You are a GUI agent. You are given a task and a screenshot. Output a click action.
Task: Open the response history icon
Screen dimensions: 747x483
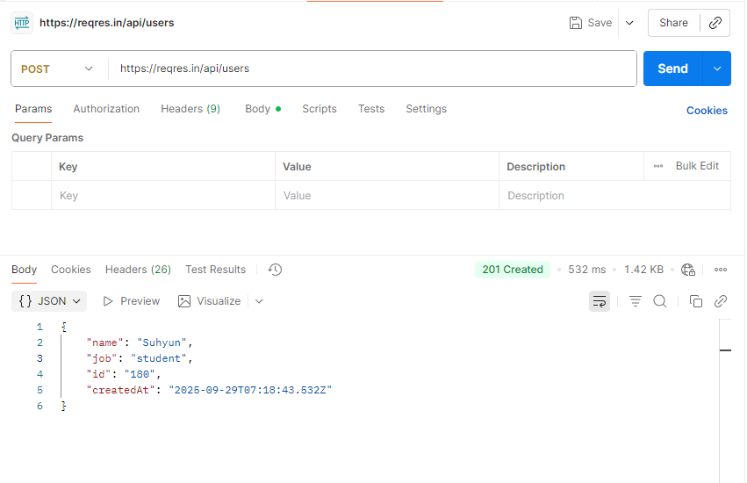tap(275, 270)
